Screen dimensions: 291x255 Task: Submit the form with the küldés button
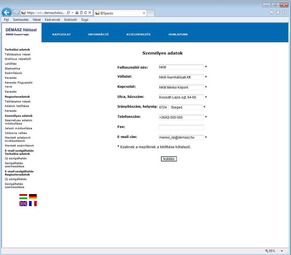tap(169, 159)
